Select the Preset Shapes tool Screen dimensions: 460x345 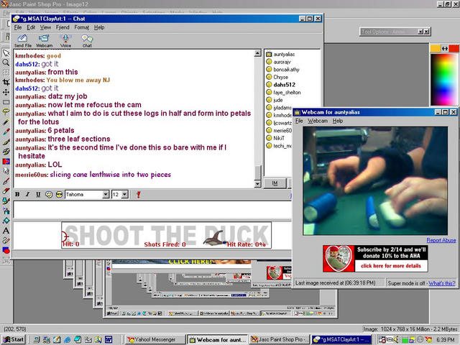pos(6,250)
